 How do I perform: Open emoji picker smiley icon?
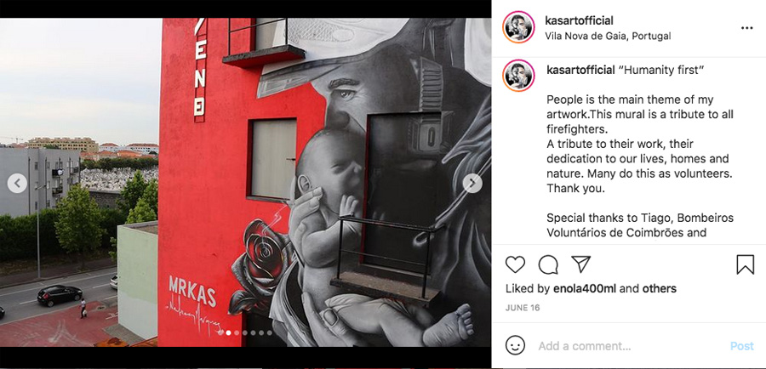click(x=516, y=345)
